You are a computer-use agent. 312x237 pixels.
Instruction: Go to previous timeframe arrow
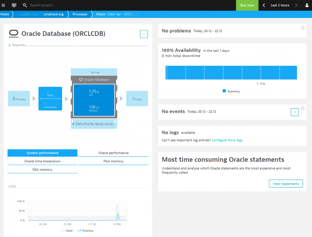[264, 5]
